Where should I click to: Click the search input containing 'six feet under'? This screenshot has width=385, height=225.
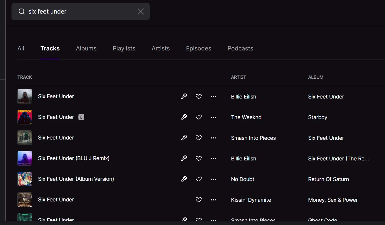point(80,12)
